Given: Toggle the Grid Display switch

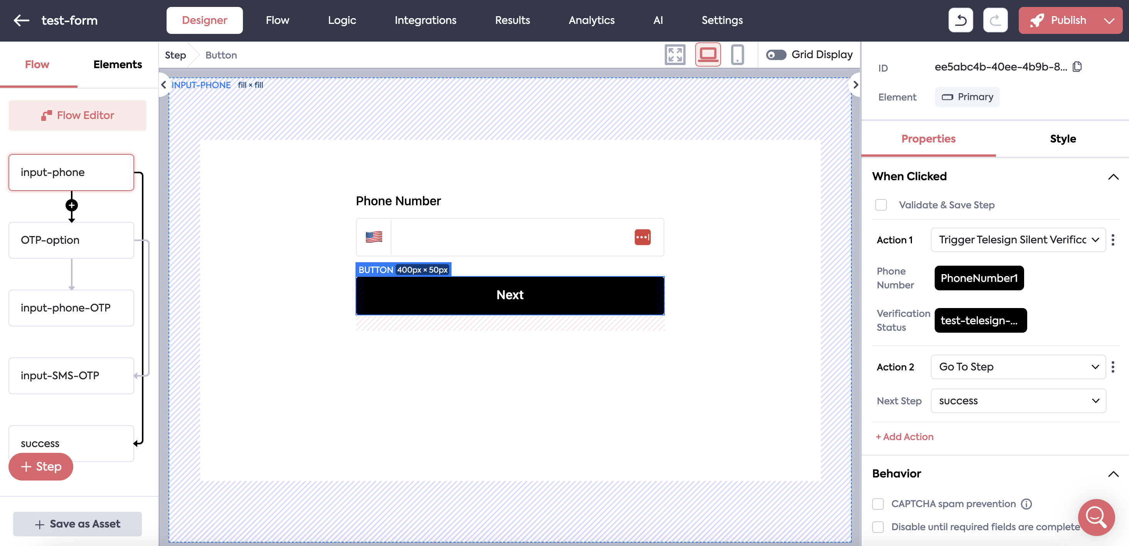Looking at the screenshot, I should coord(776,55).
